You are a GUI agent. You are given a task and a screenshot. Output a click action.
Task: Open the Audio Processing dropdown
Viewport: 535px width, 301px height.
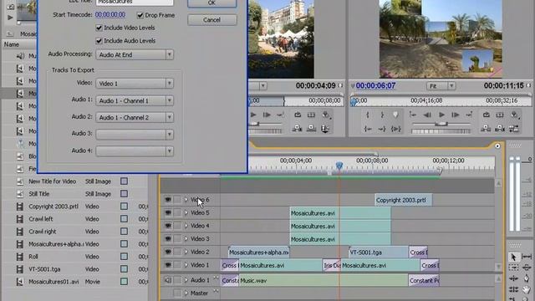point(135,54)
